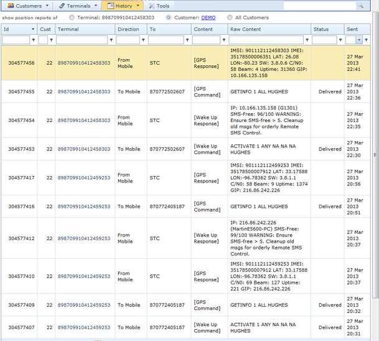Open the Terminals menu

(x=78, y=6)
